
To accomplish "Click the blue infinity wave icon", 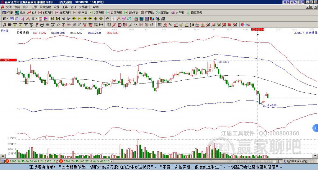I will [x=248, y=25].
